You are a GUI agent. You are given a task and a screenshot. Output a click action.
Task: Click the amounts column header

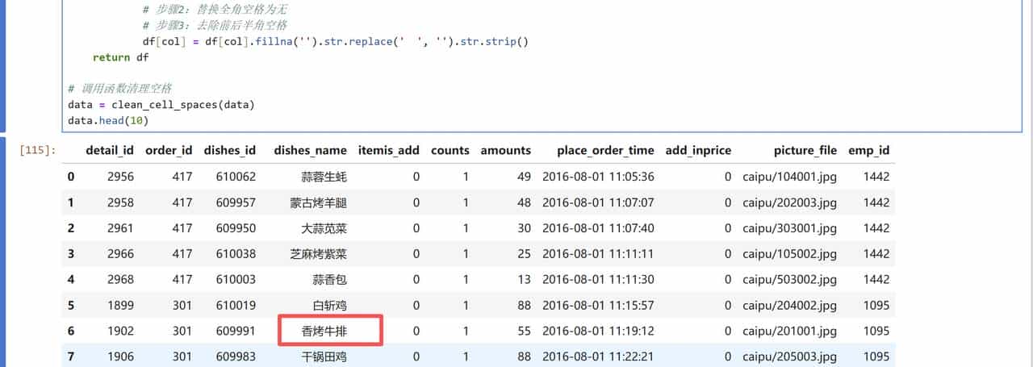[506, 150]
